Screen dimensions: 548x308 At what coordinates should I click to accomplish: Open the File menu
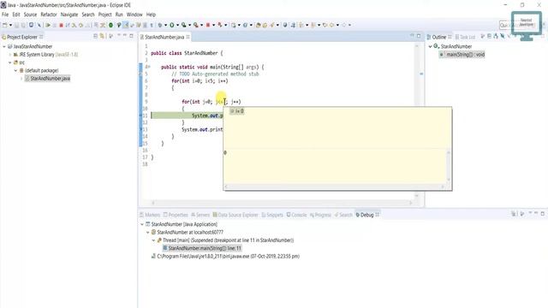[5, 15]
